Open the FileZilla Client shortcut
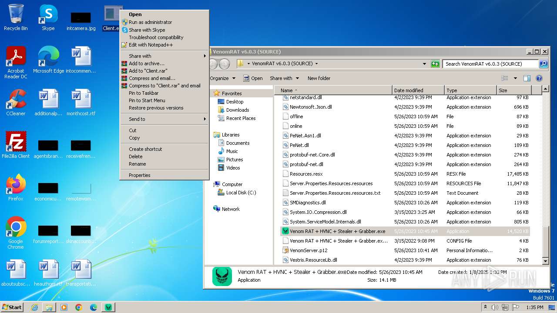This screenshot has height=313, width=557. click(16, 145)
